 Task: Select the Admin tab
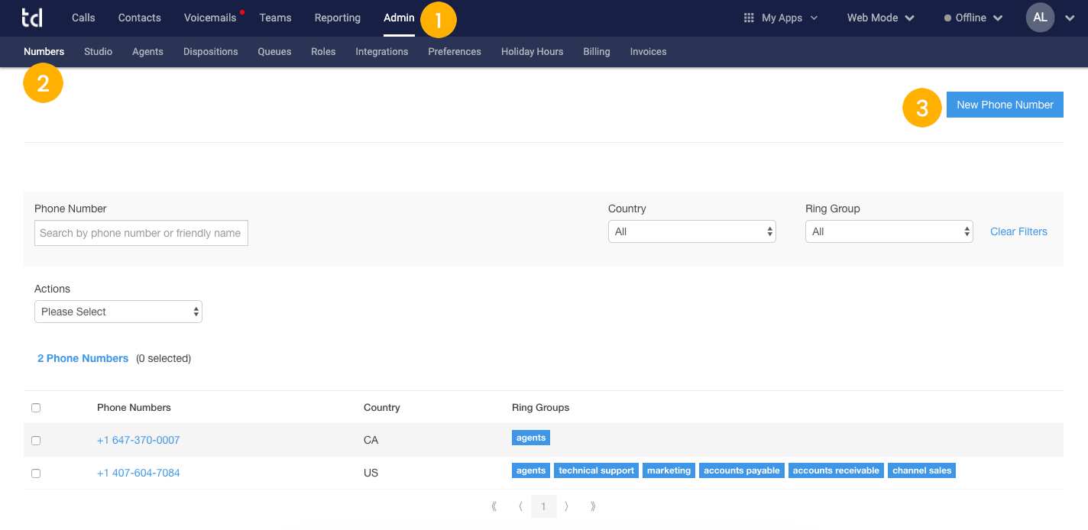[399, 18]
